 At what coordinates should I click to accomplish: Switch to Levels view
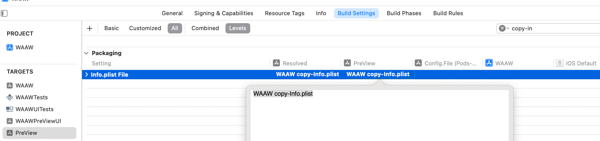click(x=237, y=28)
